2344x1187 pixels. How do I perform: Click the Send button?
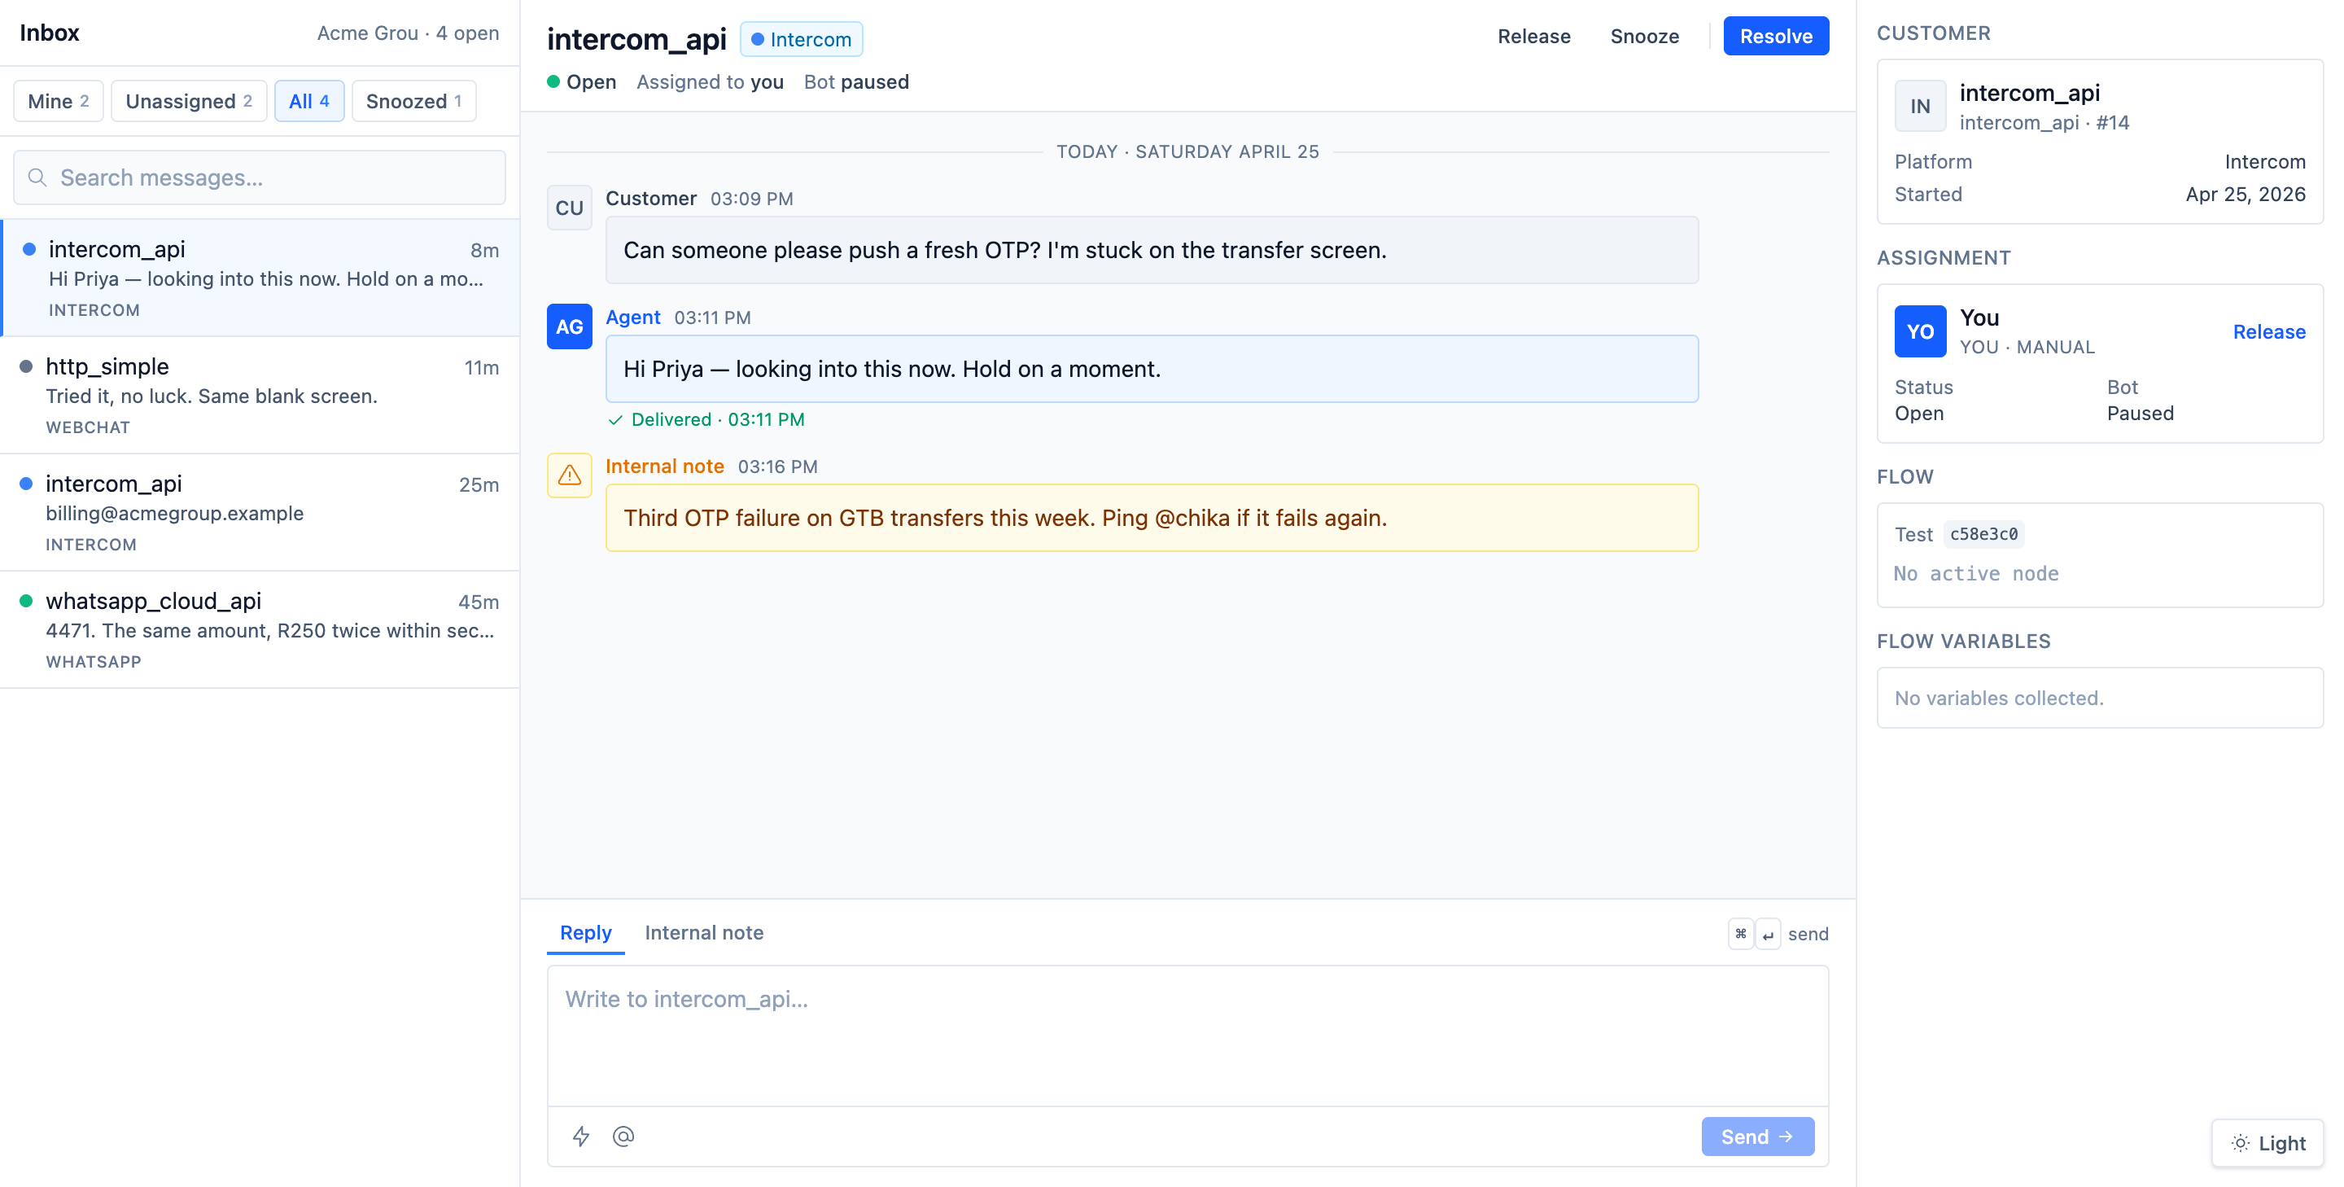click(1758, 1136)
